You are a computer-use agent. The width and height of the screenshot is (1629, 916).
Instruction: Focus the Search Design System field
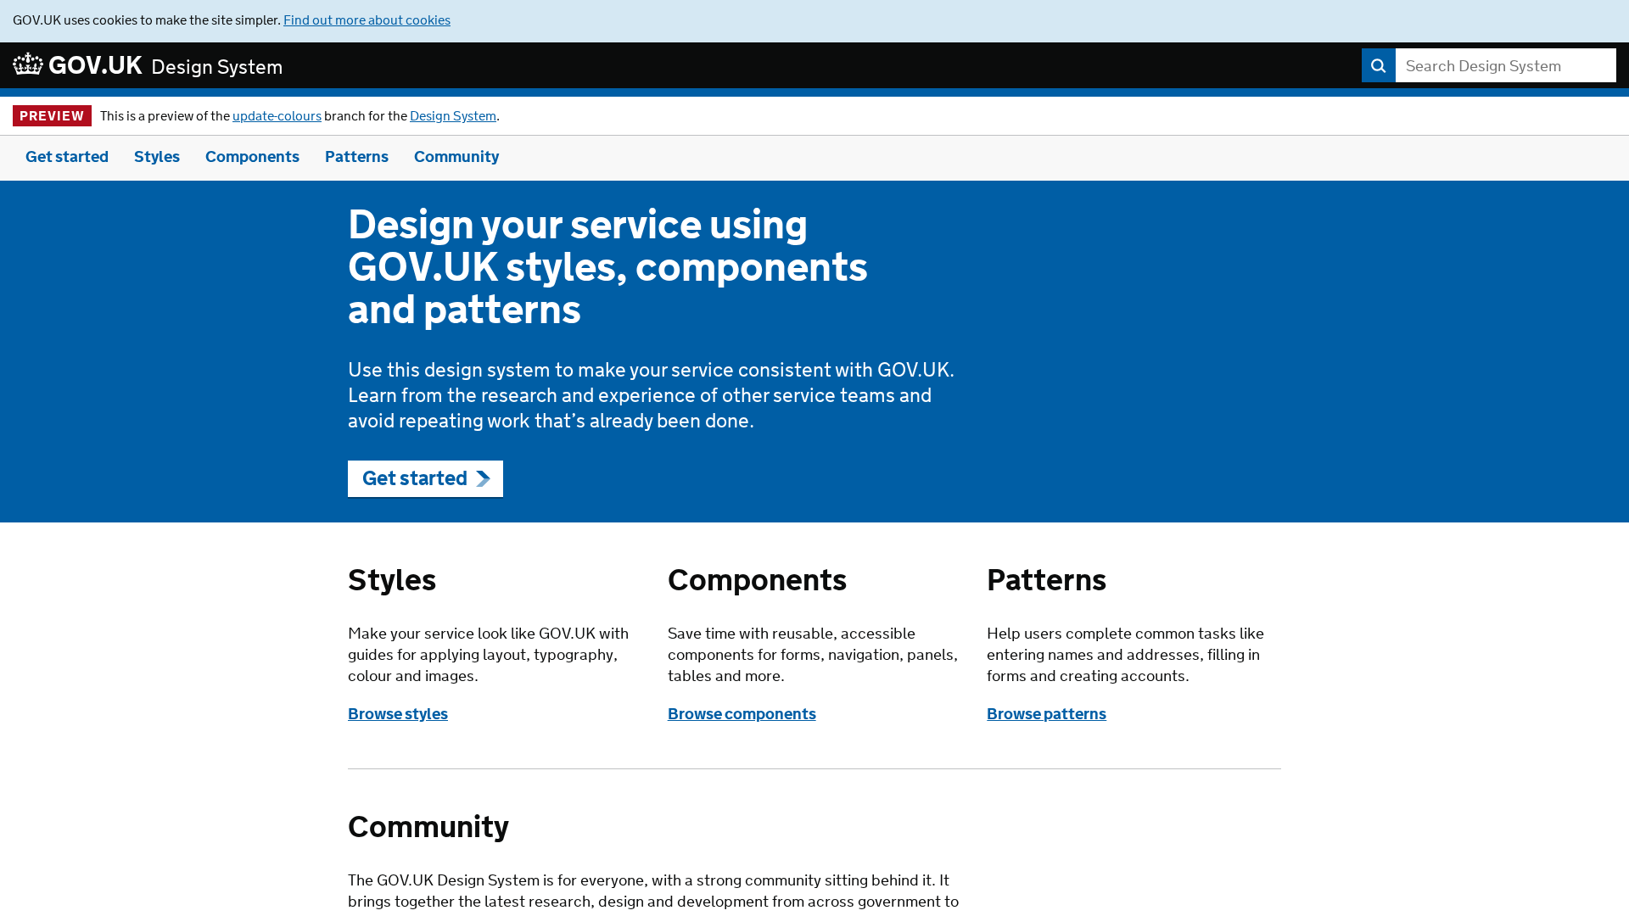[x=1505, y=65]
